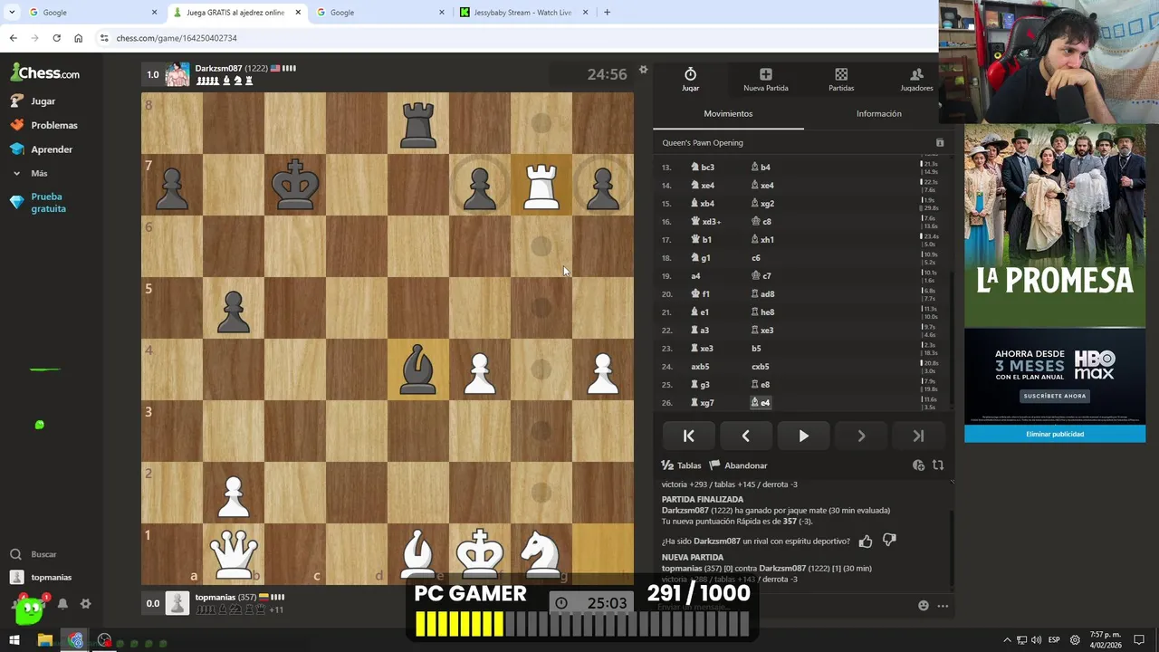Switch to the Información tab

click(878, 114)
